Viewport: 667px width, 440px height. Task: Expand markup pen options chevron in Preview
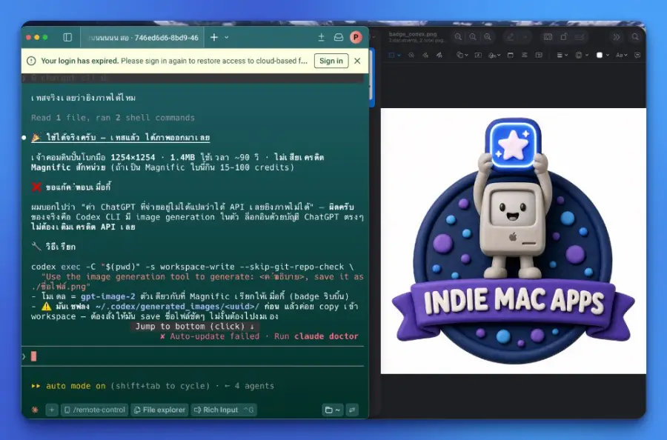(525, 37)
